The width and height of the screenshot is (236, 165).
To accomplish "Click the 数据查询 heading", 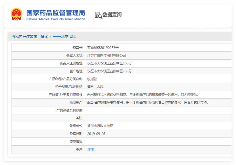I will tap(112, 15).
